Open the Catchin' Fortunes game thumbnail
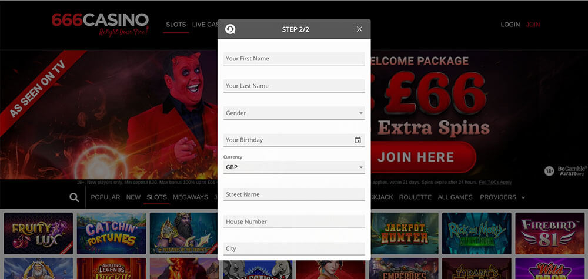Screen dimensions: 588x279 [x=111, y=233]
